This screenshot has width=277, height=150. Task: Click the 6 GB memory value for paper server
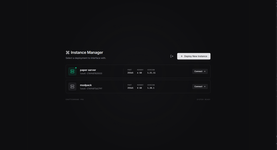coord(140,72)
